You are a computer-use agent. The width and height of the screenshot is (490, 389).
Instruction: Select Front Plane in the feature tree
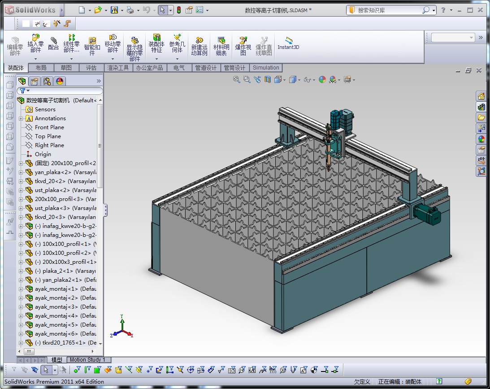click(x=49, y=127)
